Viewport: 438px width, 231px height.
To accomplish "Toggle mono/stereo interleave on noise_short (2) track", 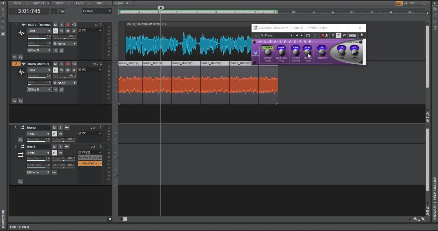I will click(55, 90).
